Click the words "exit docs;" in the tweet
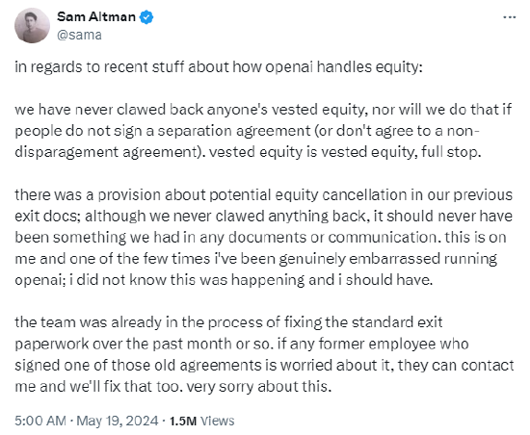This screenshot has width=530, height=435. point(47,216)
